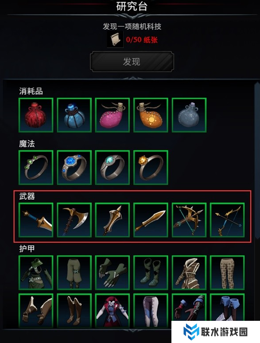Select the copper mace weapon
The image size is (260, 343).
[113, 220]
